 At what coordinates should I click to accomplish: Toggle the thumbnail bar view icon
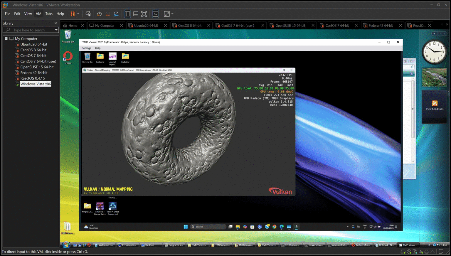pos(136,14)
